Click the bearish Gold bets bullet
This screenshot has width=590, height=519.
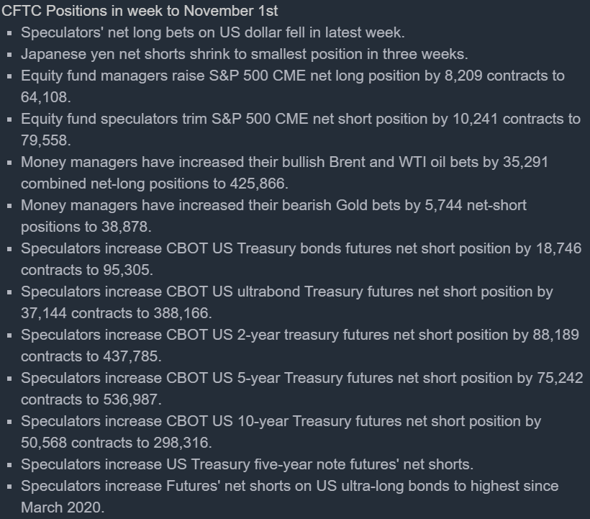(x=273, y=205)
